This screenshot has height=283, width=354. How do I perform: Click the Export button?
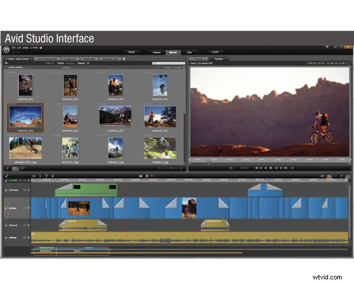tap(215, 52)
